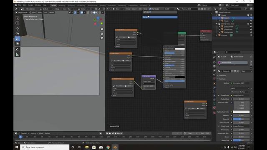Open the Christensen-Burley subsurface dropdown
The image size is (267, 150).
point(240,92)
